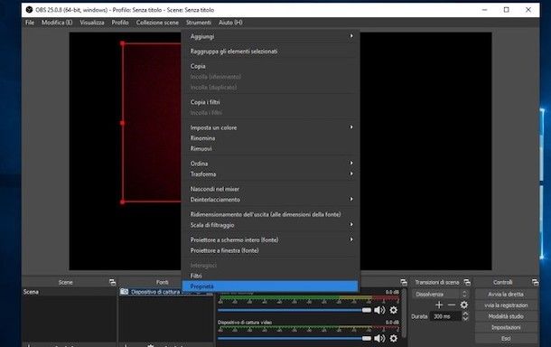Image resolution: width=551 pixels, height=347 pixels.
Task: Add a scene transition with plus icon
Action: 439,305
